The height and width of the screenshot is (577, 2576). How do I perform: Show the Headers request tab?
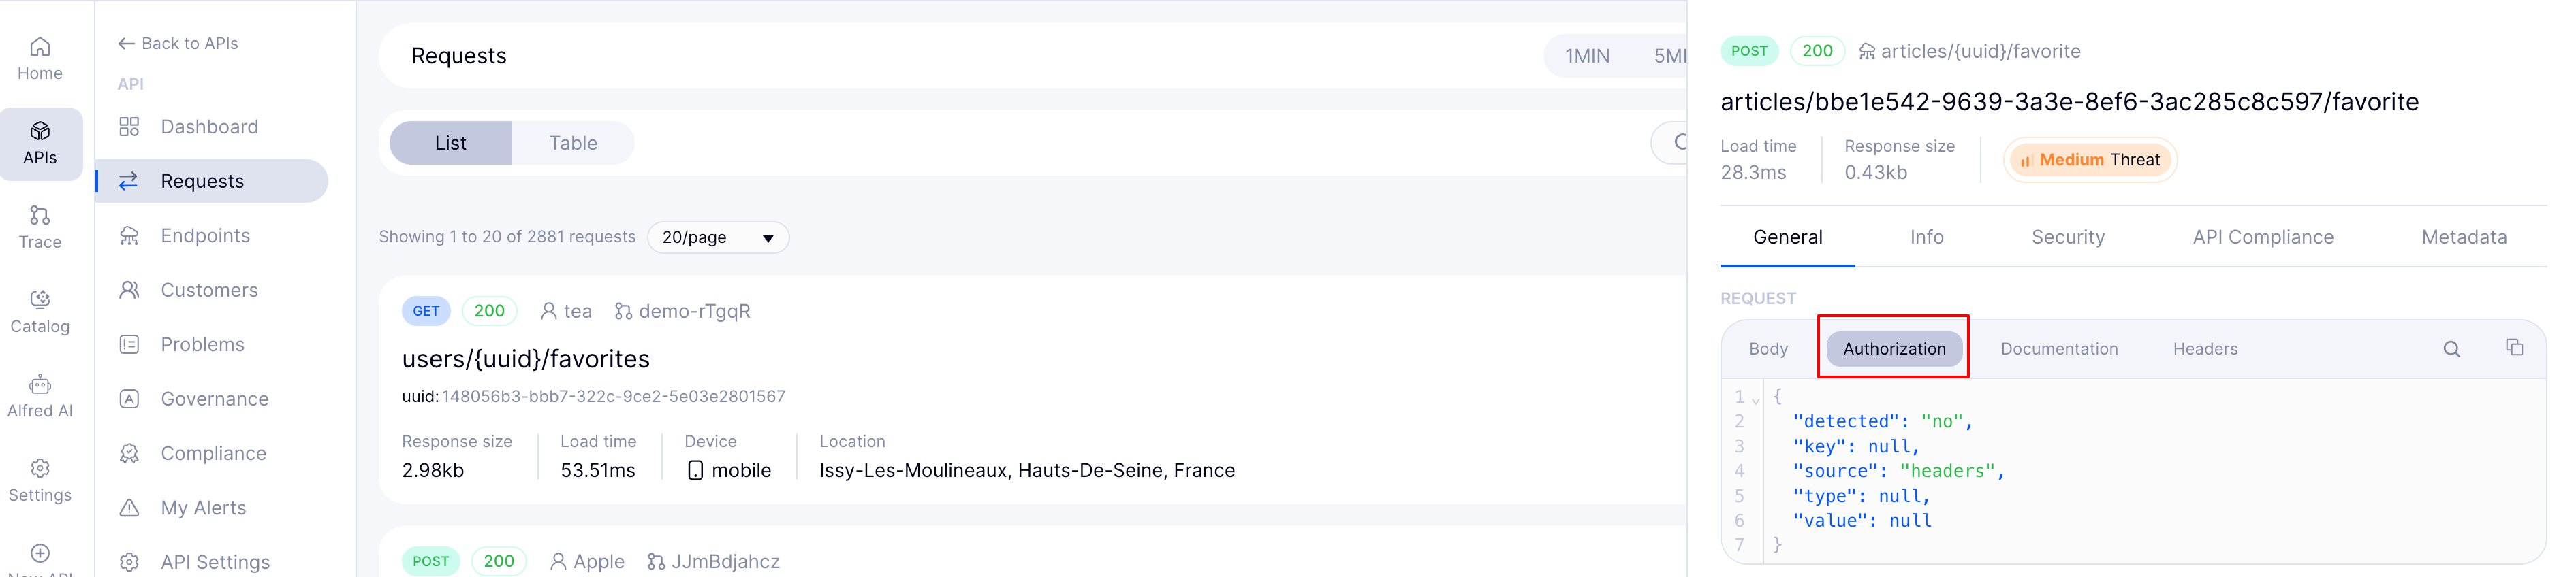[2204, 348]
